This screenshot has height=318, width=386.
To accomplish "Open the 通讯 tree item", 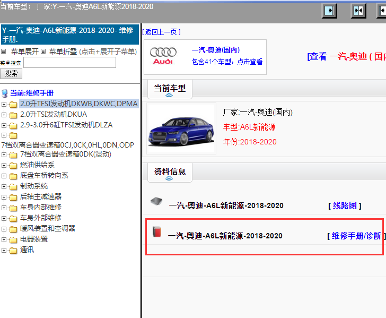I will 27,250.
